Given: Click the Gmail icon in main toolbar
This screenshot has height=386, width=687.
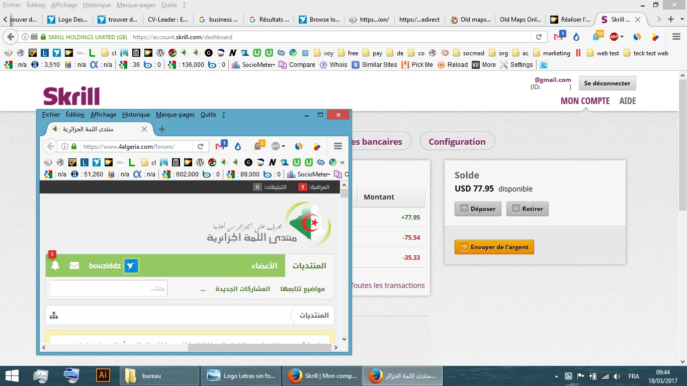Looking at the screenshot, I should coord(558,37).
